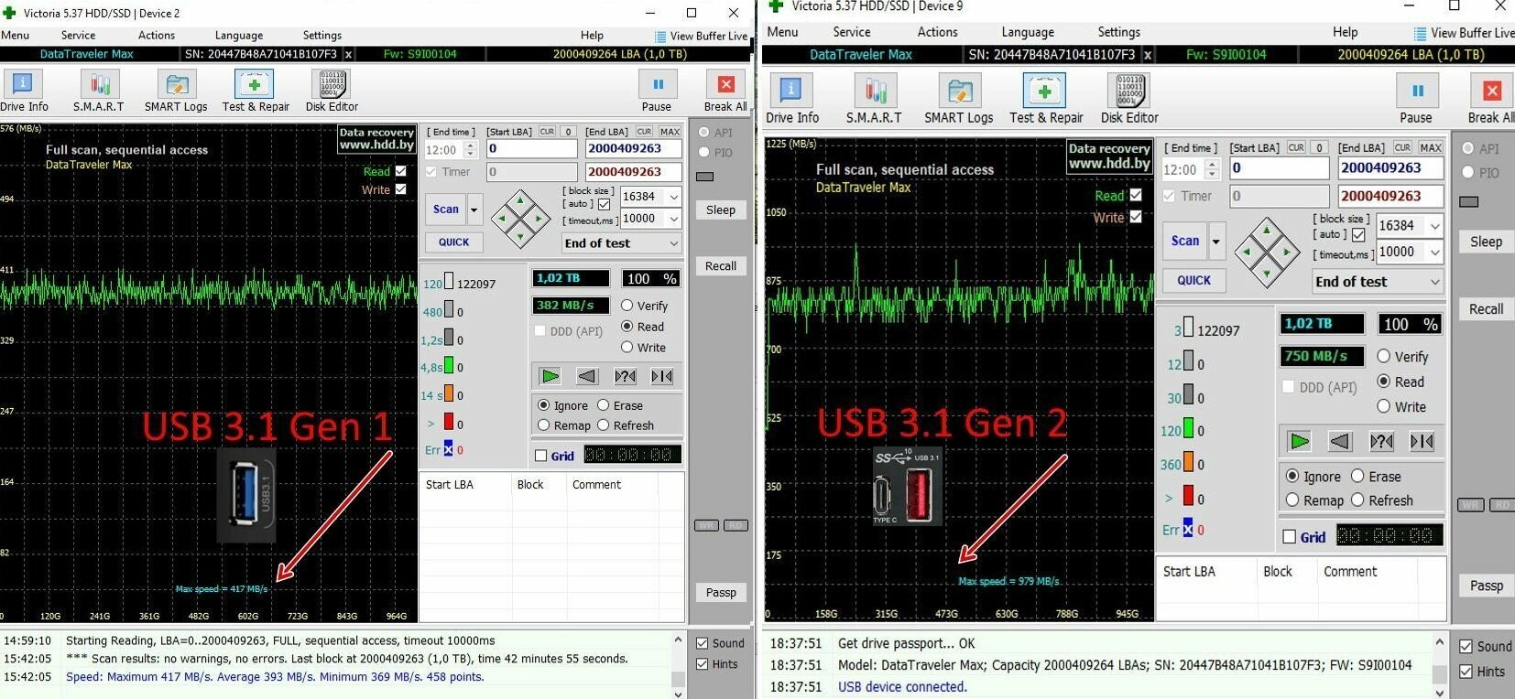The image size is (1515, 699).
Task: Click reverse scan arrow in left window
Action: coord(587,376)
